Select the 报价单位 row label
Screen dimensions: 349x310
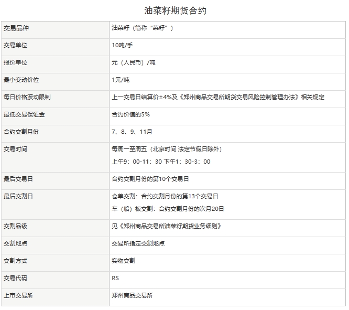(15, 63)
